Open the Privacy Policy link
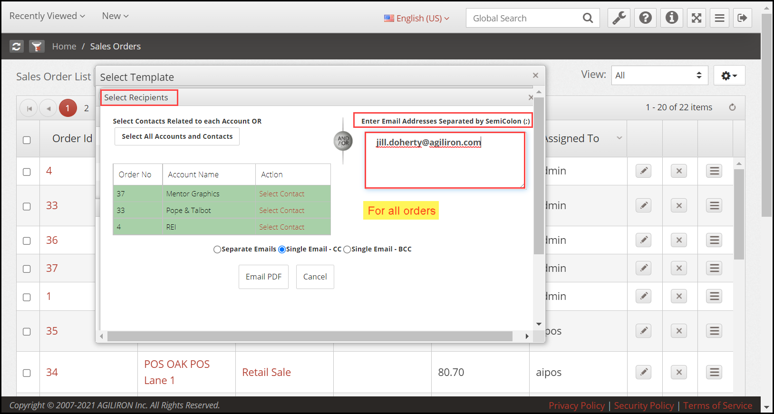 pyautogui.click(x=577, y=405)
